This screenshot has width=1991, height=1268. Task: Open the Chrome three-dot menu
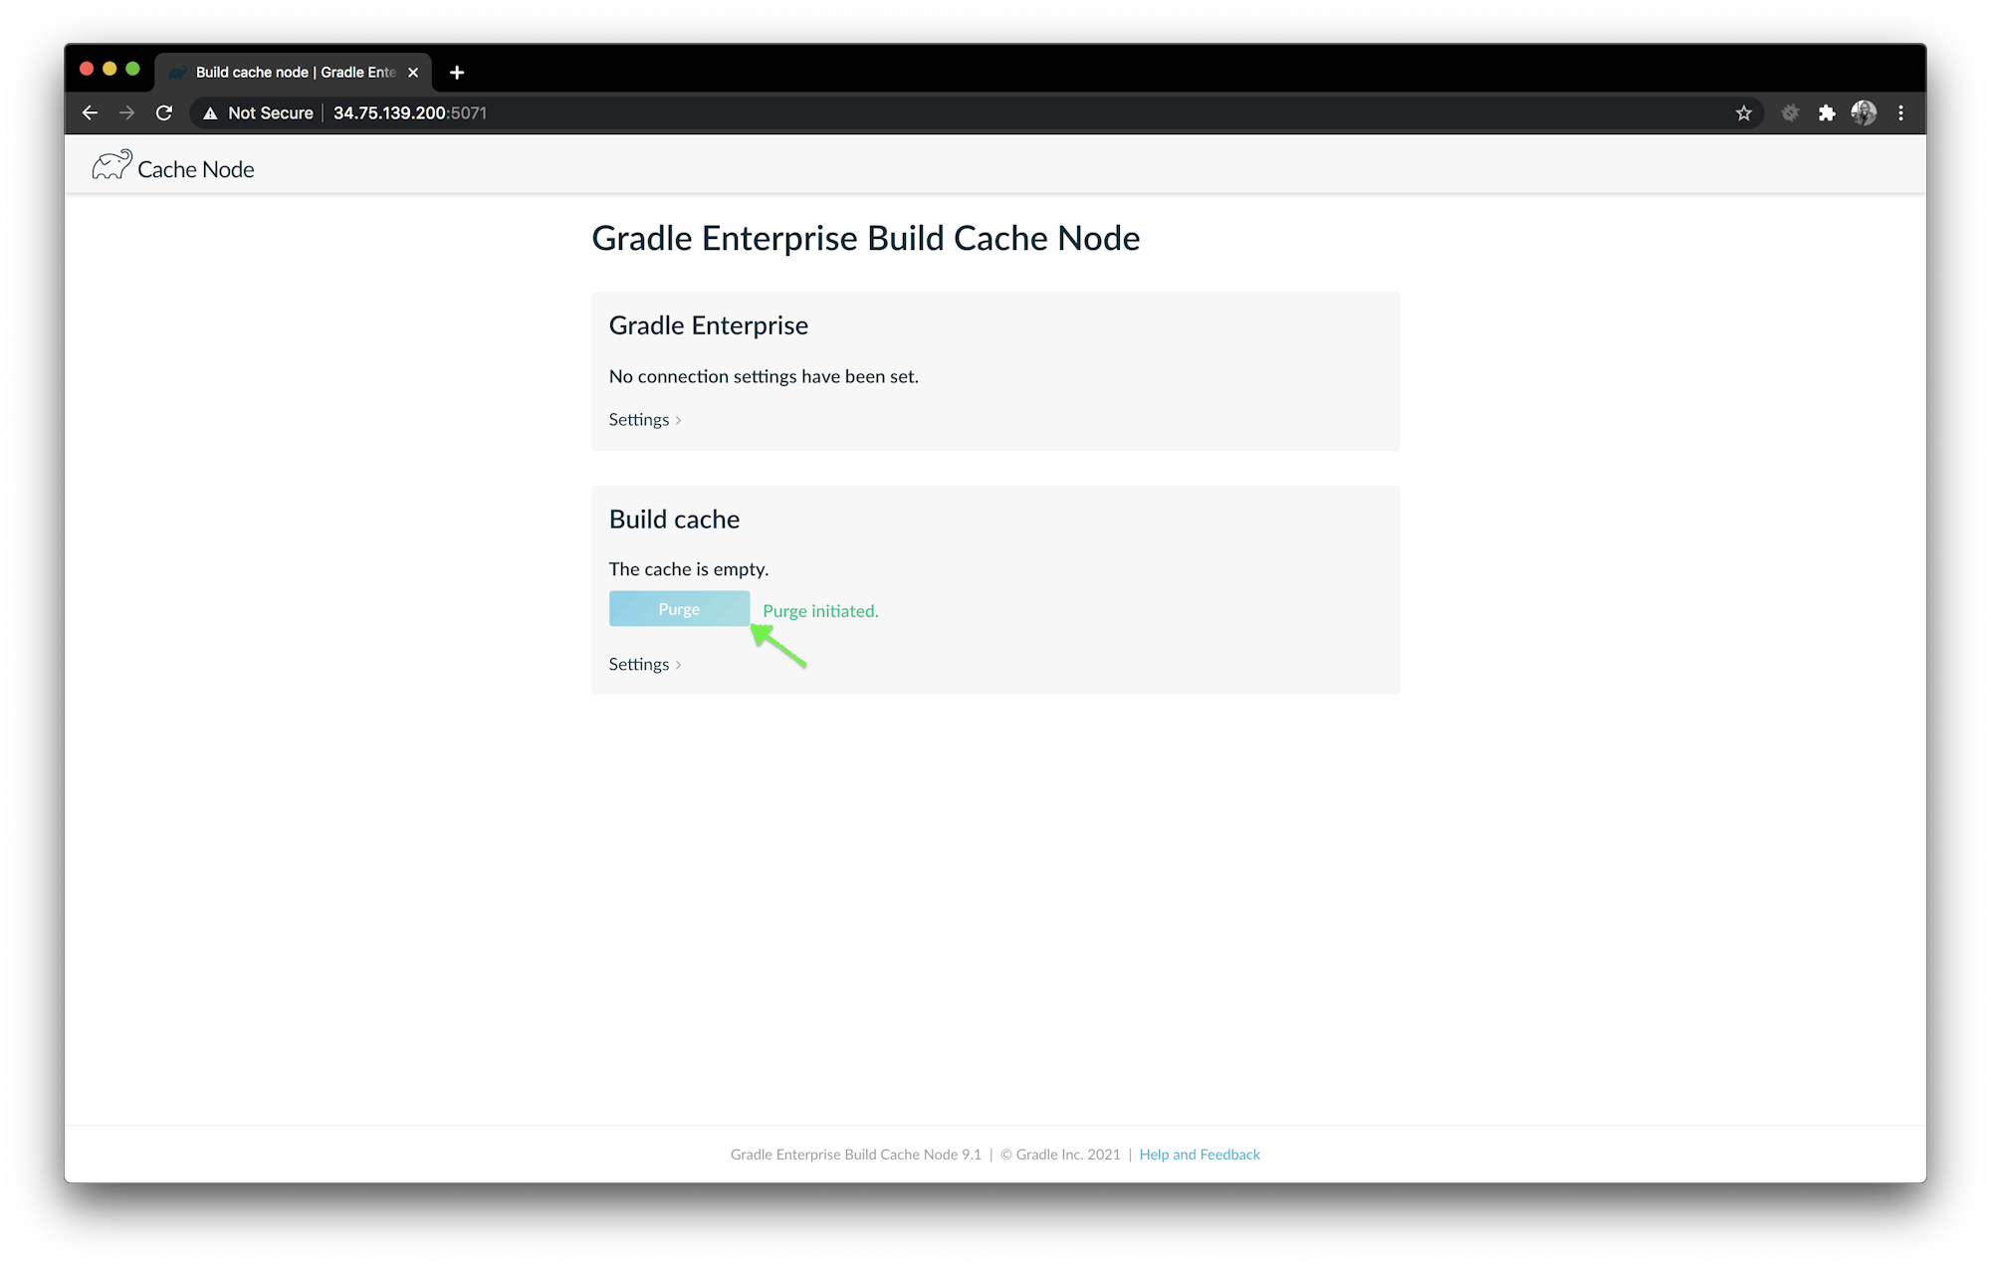1901,112
